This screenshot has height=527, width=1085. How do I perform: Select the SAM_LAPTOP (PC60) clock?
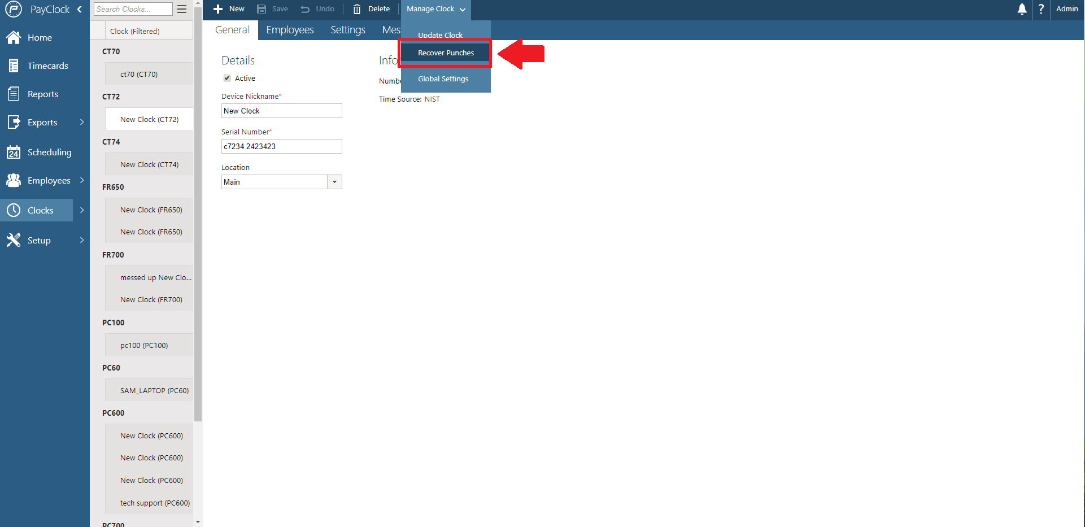[154, 390]
